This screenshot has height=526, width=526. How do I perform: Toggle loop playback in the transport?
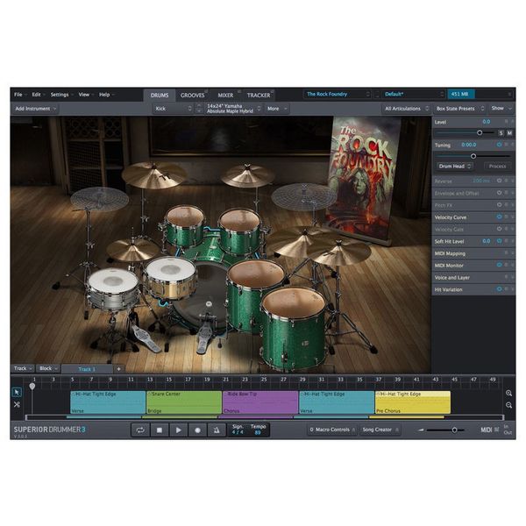(140, 430)
